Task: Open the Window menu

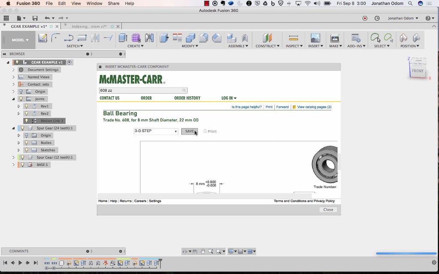Action: click(94, 3)
